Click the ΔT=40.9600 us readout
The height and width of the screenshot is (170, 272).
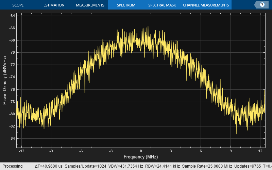pos(49,166)
